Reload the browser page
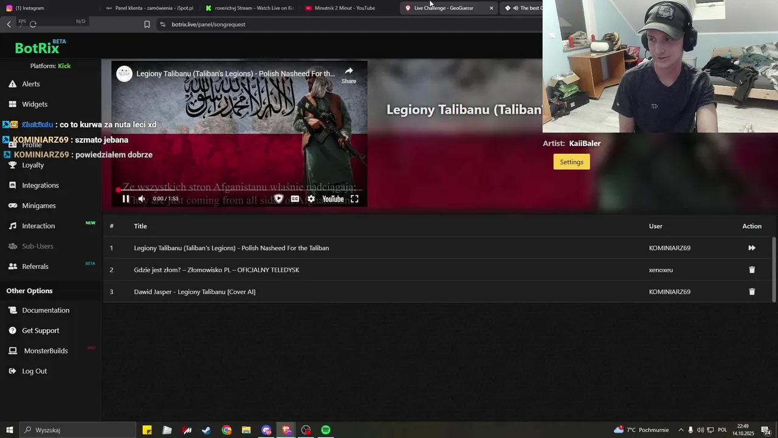This screenshot has width=778, height=438. pyautogui.click(x=33, y=24)
